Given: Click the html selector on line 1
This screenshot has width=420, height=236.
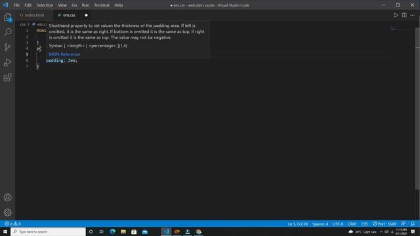Looking at the screenshot, I should (x=41, y=31).
